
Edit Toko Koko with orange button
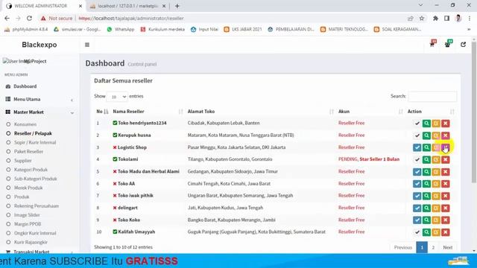pos(436,220)
